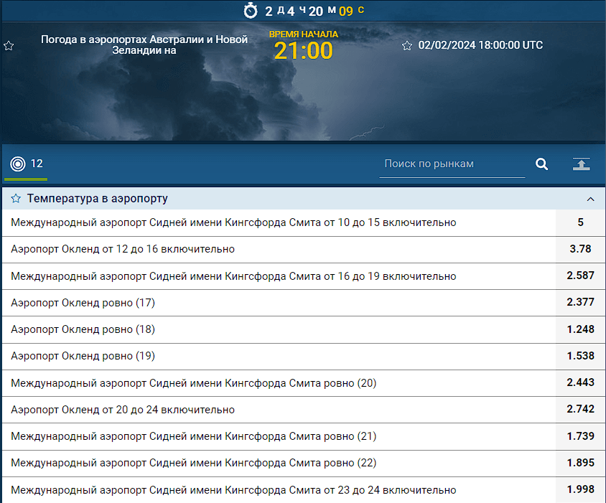Image resolution: width=606 pixels, height=503 pixels.
Task: Select odds 2.742 for Auckland 20 to 24
Action: tap(580, 410)
